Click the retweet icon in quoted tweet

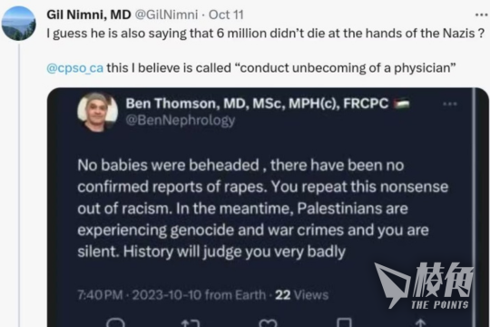tap(191, 323)
